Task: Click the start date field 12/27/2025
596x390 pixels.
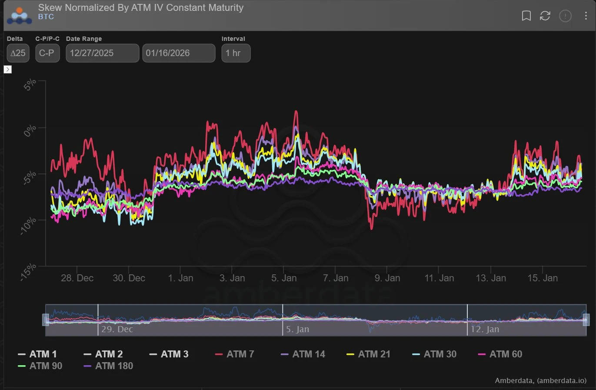Action: (x=103, y=53)
